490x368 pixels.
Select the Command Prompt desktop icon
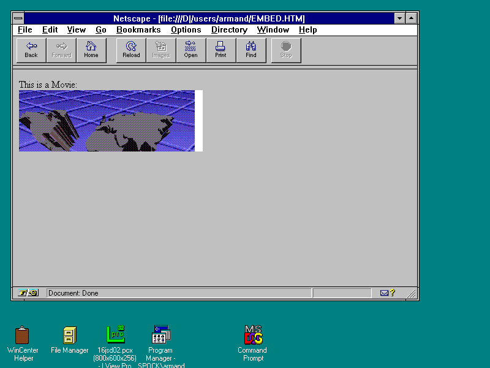[x=253, y=335]
